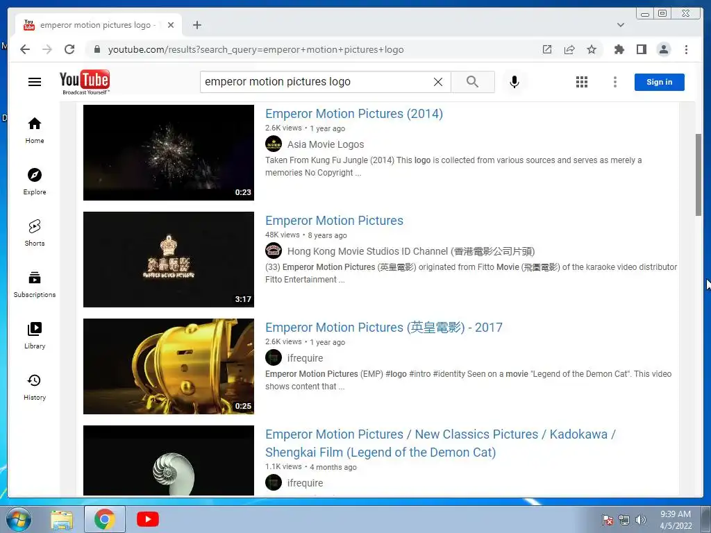Open the 48K views Emperor Motion Pictures title
This screenshot has width=711, height=533.
pos(334,221)
